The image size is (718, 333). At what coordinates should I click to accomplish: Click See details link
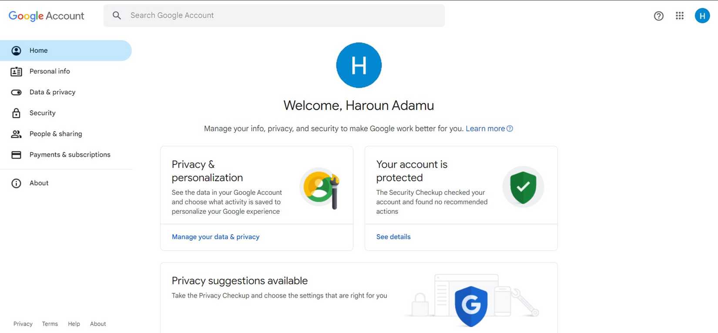pos(393,237)
